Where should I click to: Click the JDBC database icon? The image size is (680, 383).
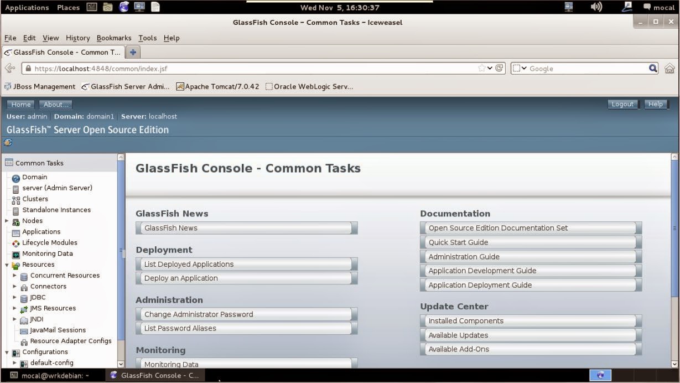tap(24, 298)
